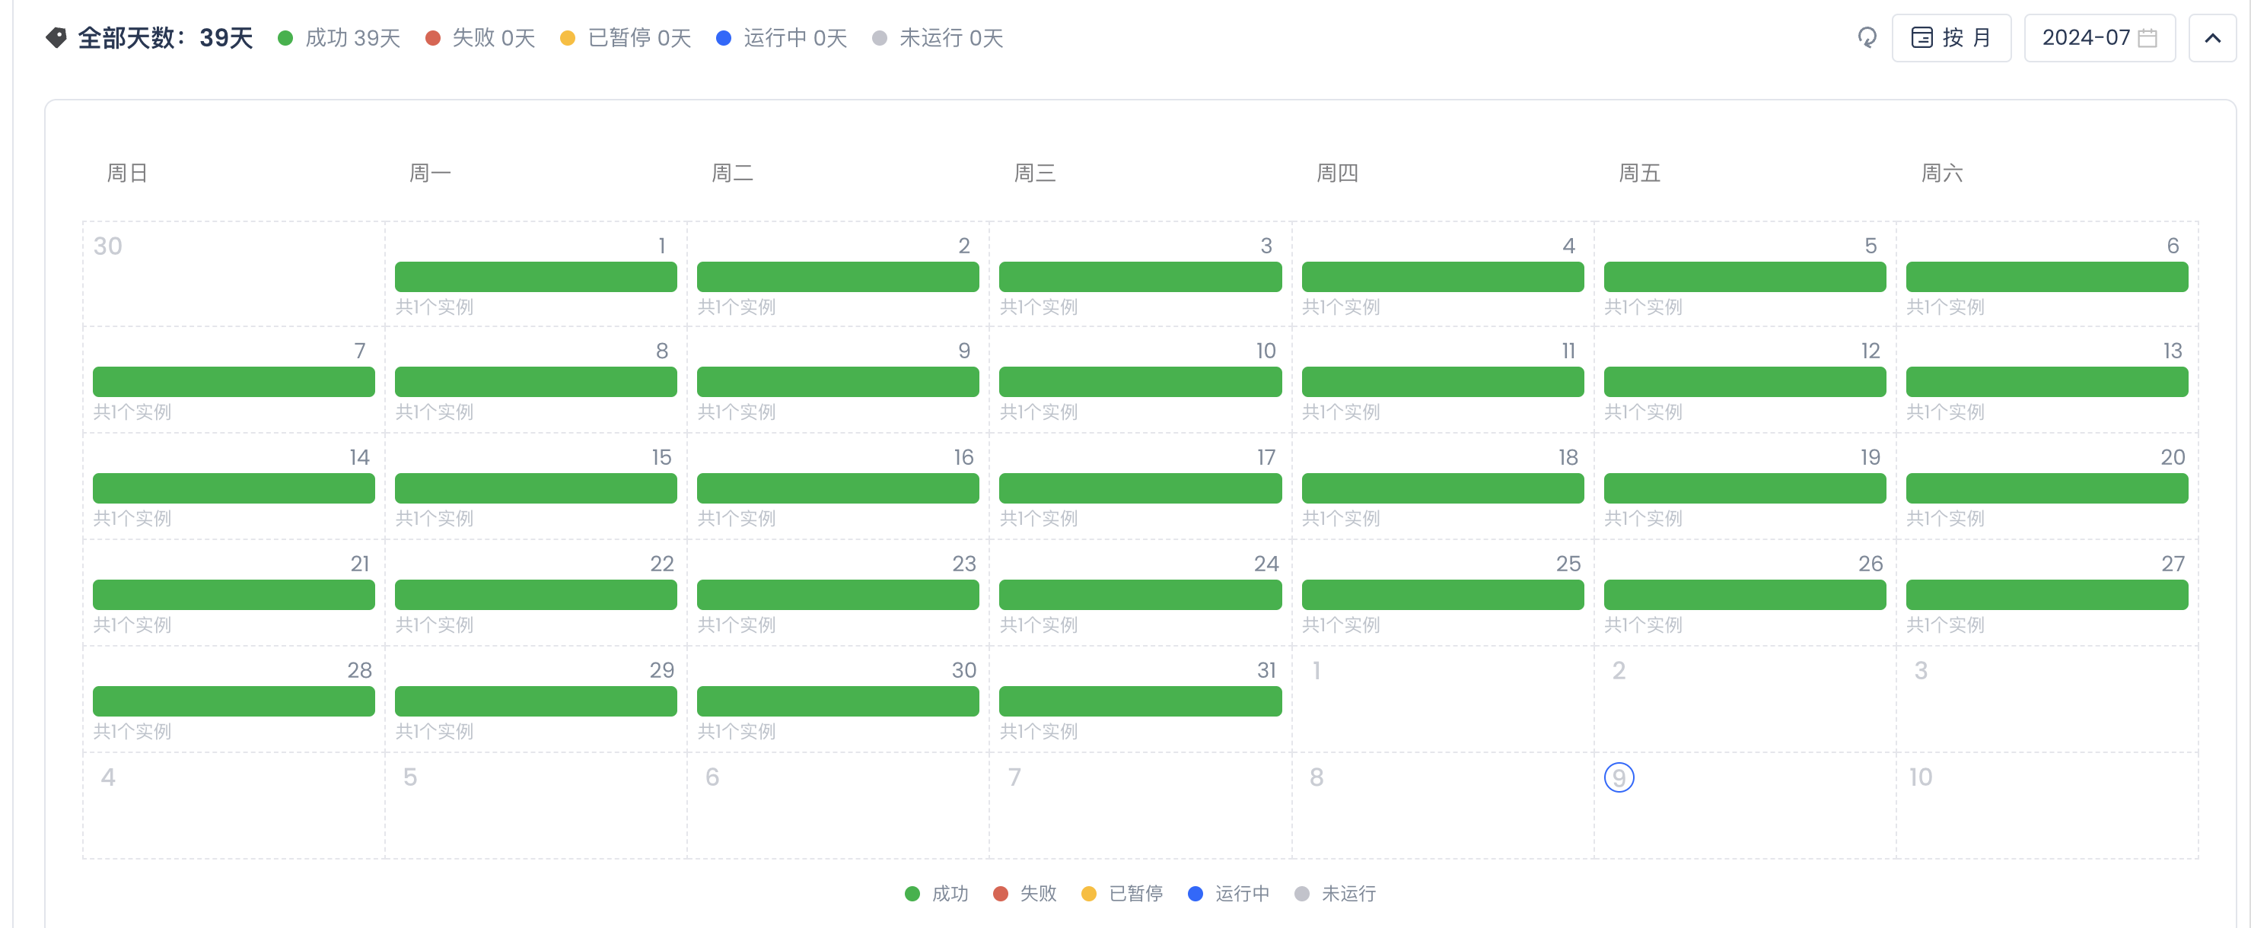Toggle 已暂停 filter in bottom legend
This screenshot has width=2251, height=928.
click(1122, 893)
